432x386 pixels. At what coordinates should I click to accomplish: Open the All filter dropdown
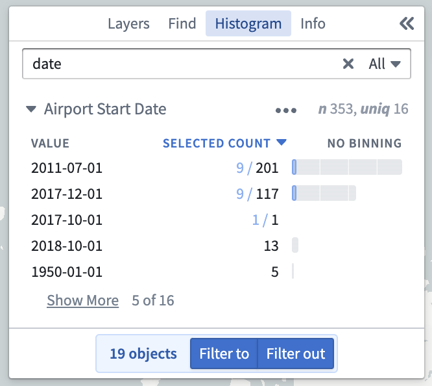[385, 64]
